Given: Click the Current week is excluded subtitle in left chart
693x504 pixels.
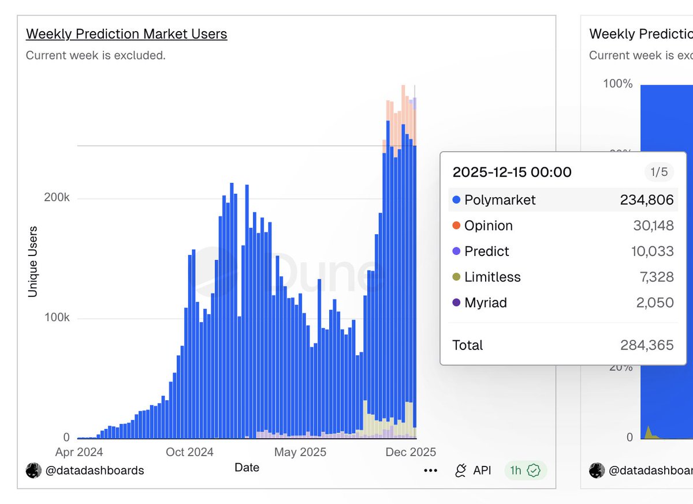Looking at the screenshot, I should pyautogui.click(x=96, y=55).
